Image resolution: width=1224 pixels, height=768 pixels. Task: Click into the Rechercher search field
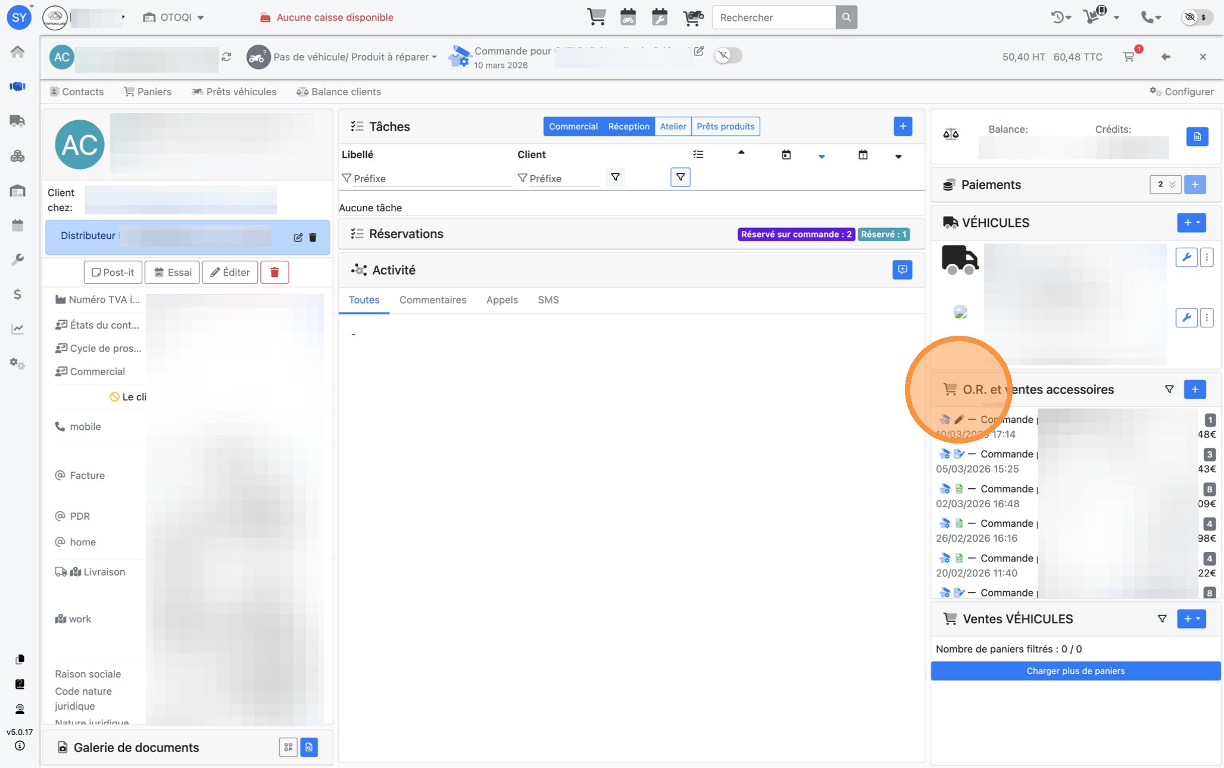(x=773, y=17)
